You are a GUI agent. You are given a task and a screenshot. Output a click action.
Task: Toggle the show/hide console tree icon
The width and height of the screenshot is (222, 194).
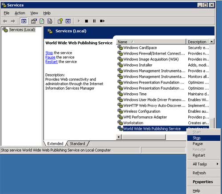(24, 21)
